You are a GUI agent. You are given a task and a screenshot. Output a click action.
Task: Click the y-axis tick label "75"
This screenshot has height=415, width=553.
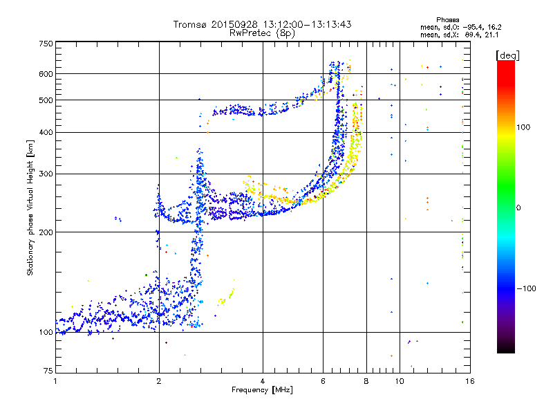(48, 371)
